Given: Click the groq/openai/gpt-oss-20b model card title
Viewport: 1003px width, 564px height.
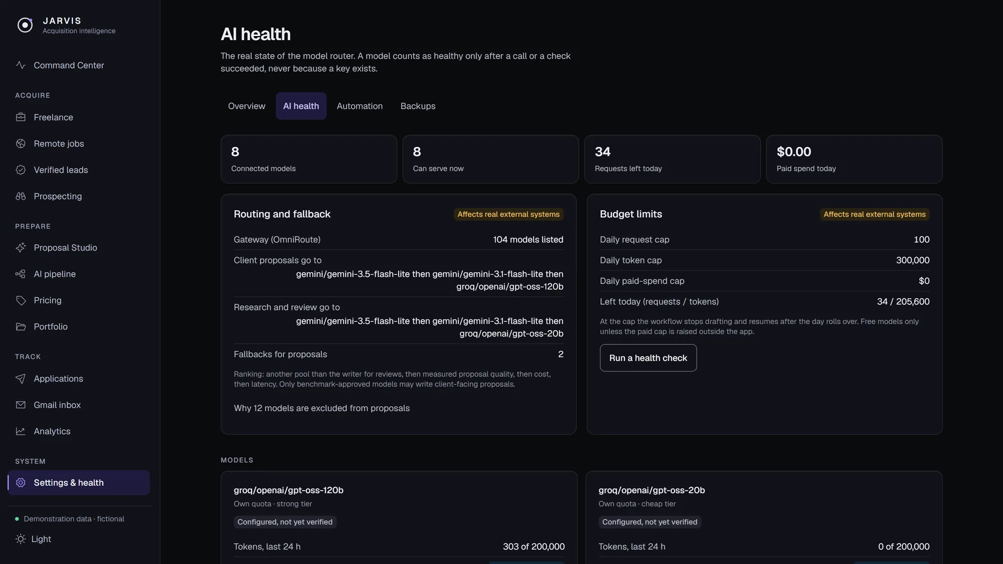Looking at the screenshot, I should point(651,490).
